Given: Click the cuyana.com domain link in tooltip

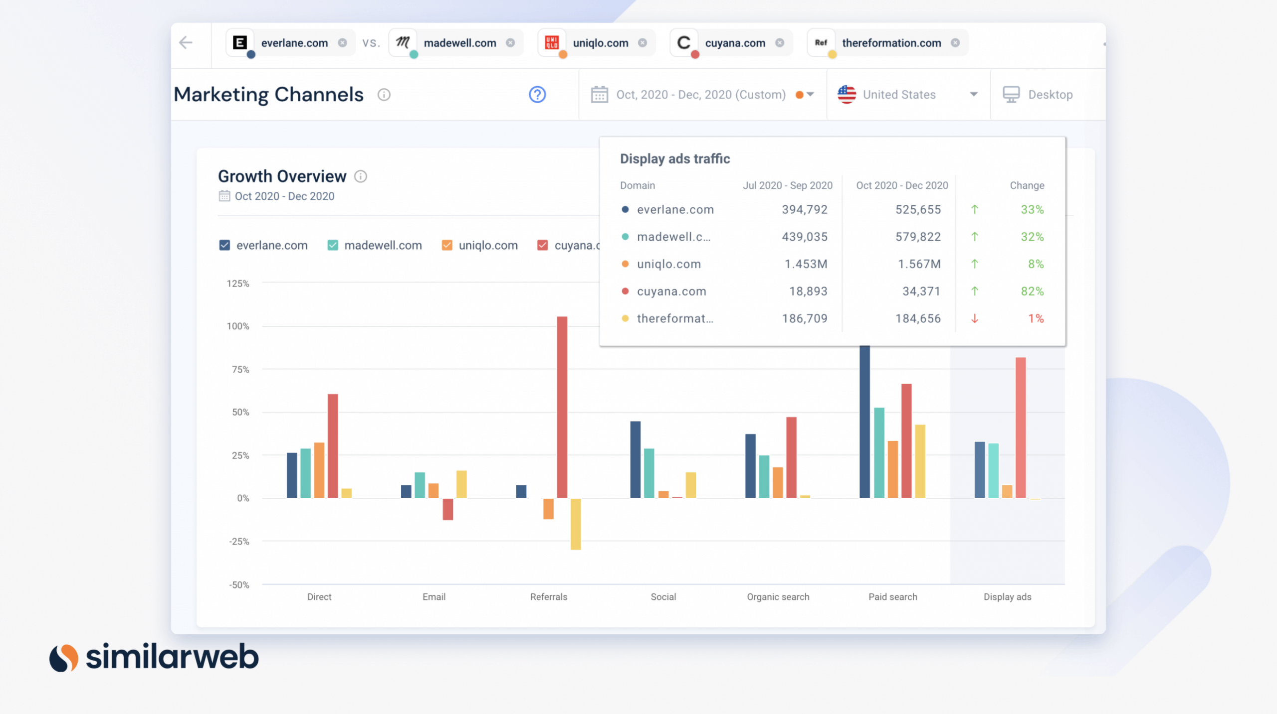Looking at the screenshot, I should point(673,290).
